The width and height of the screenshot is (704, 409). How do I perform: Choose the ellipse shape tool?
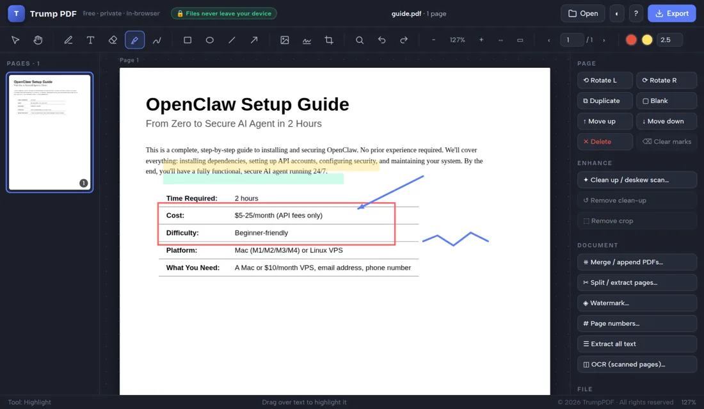click(210, 40)
